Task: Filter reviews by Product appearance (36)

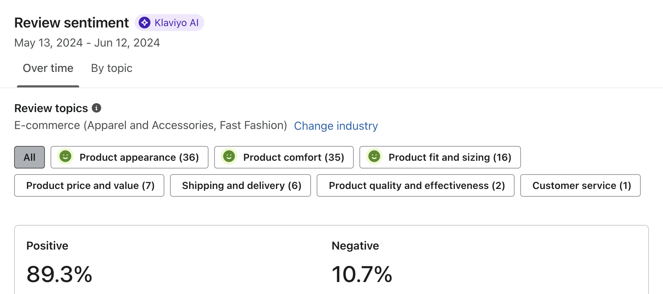Action: click(x=129, y=157)
